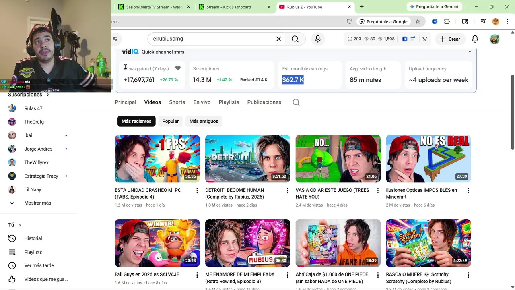This screenshot has width=515, height=290.
Task: Click the $62.7 K monthly earnings value
Action: point(293,80)
